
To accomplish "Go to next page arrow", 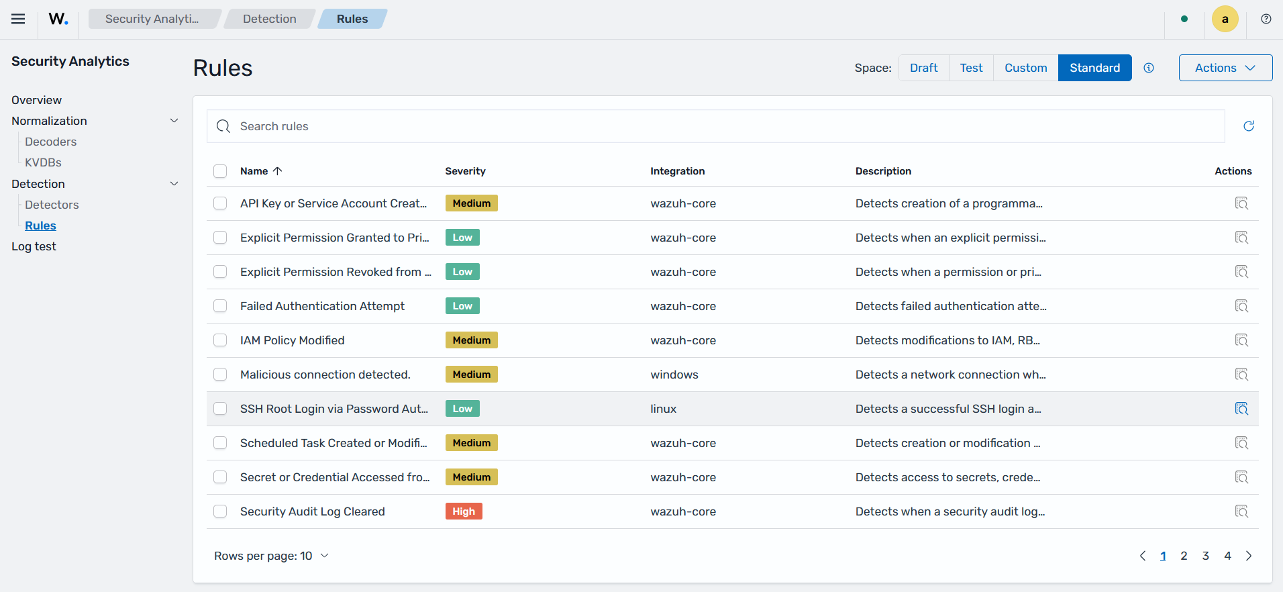I will coord(1249,556).
